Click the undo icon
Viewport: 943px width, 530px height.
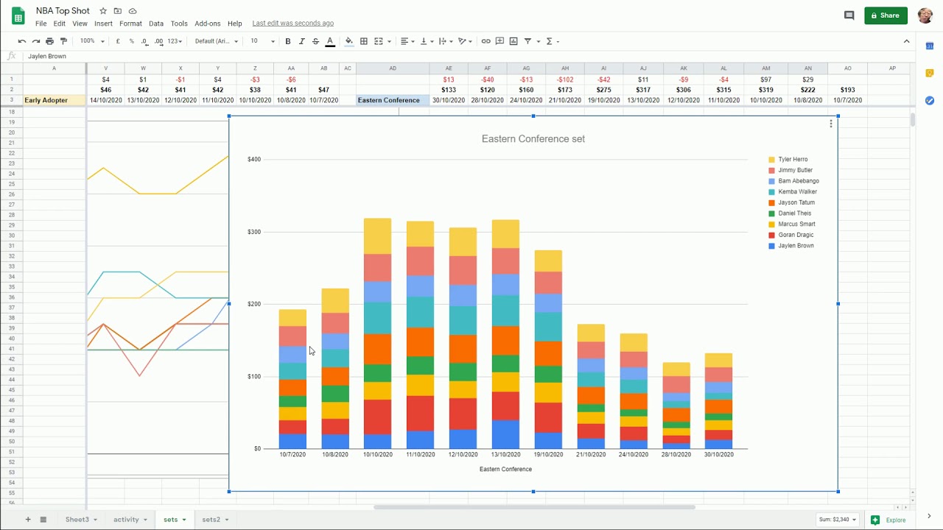pos(22,41)
